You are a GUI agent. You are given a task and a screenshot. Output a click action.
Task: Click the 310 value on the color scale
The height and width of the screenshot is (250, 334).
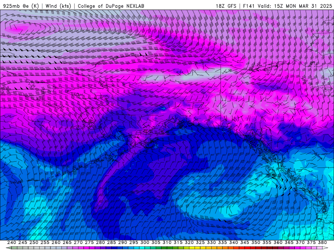167,242
